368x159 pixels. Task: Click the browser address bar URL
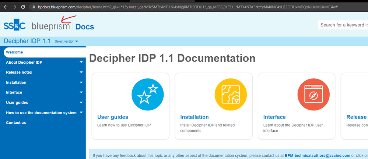point(188,7)
